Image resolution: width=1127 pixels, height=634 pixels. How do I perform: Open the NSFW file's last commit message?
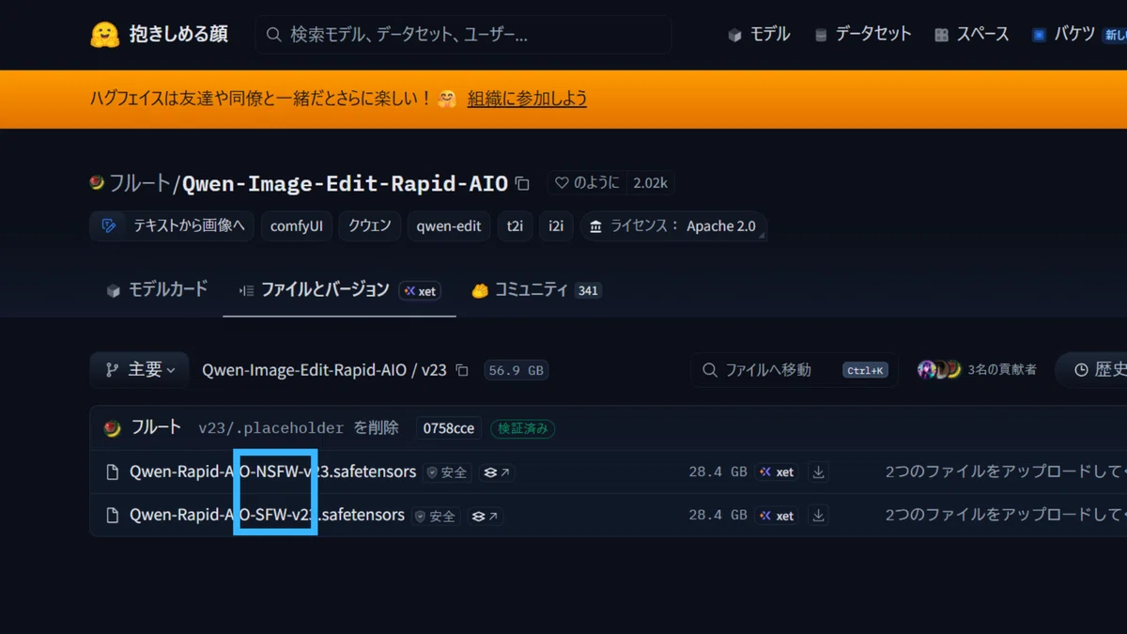(x=1005, y=472)
